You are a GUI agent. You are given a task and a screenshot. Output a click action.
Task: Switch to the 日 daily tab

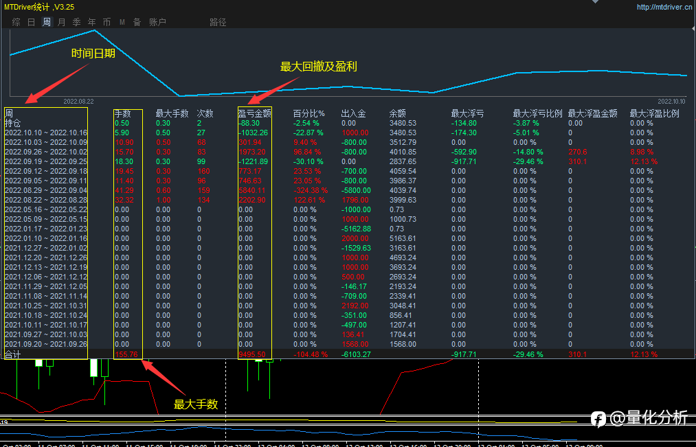click(31, 22)
